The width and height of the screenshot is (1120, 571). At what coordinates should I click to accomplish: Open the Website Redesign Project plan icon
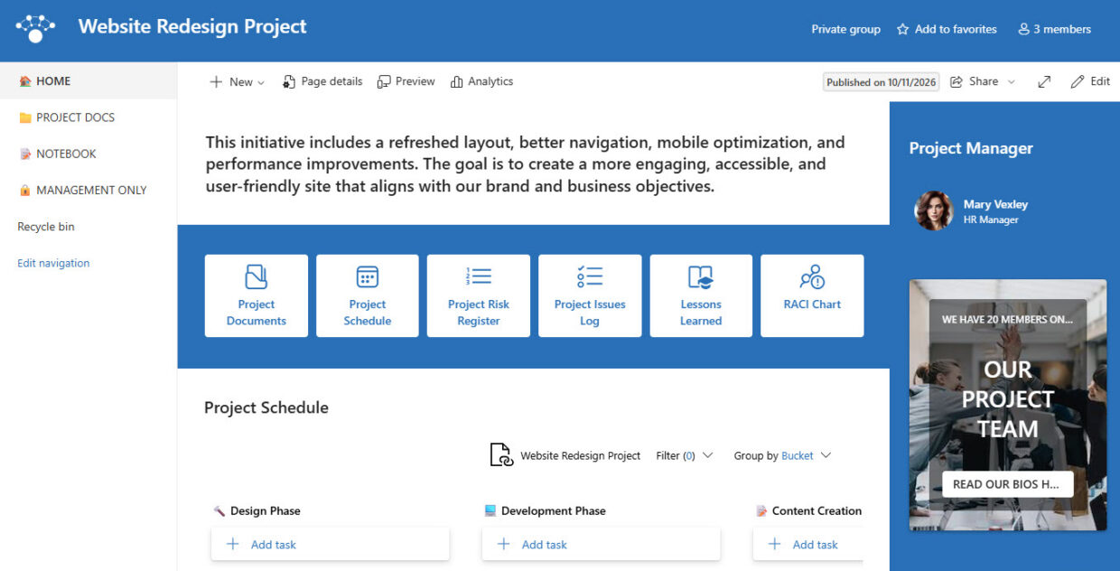[501, 455]
